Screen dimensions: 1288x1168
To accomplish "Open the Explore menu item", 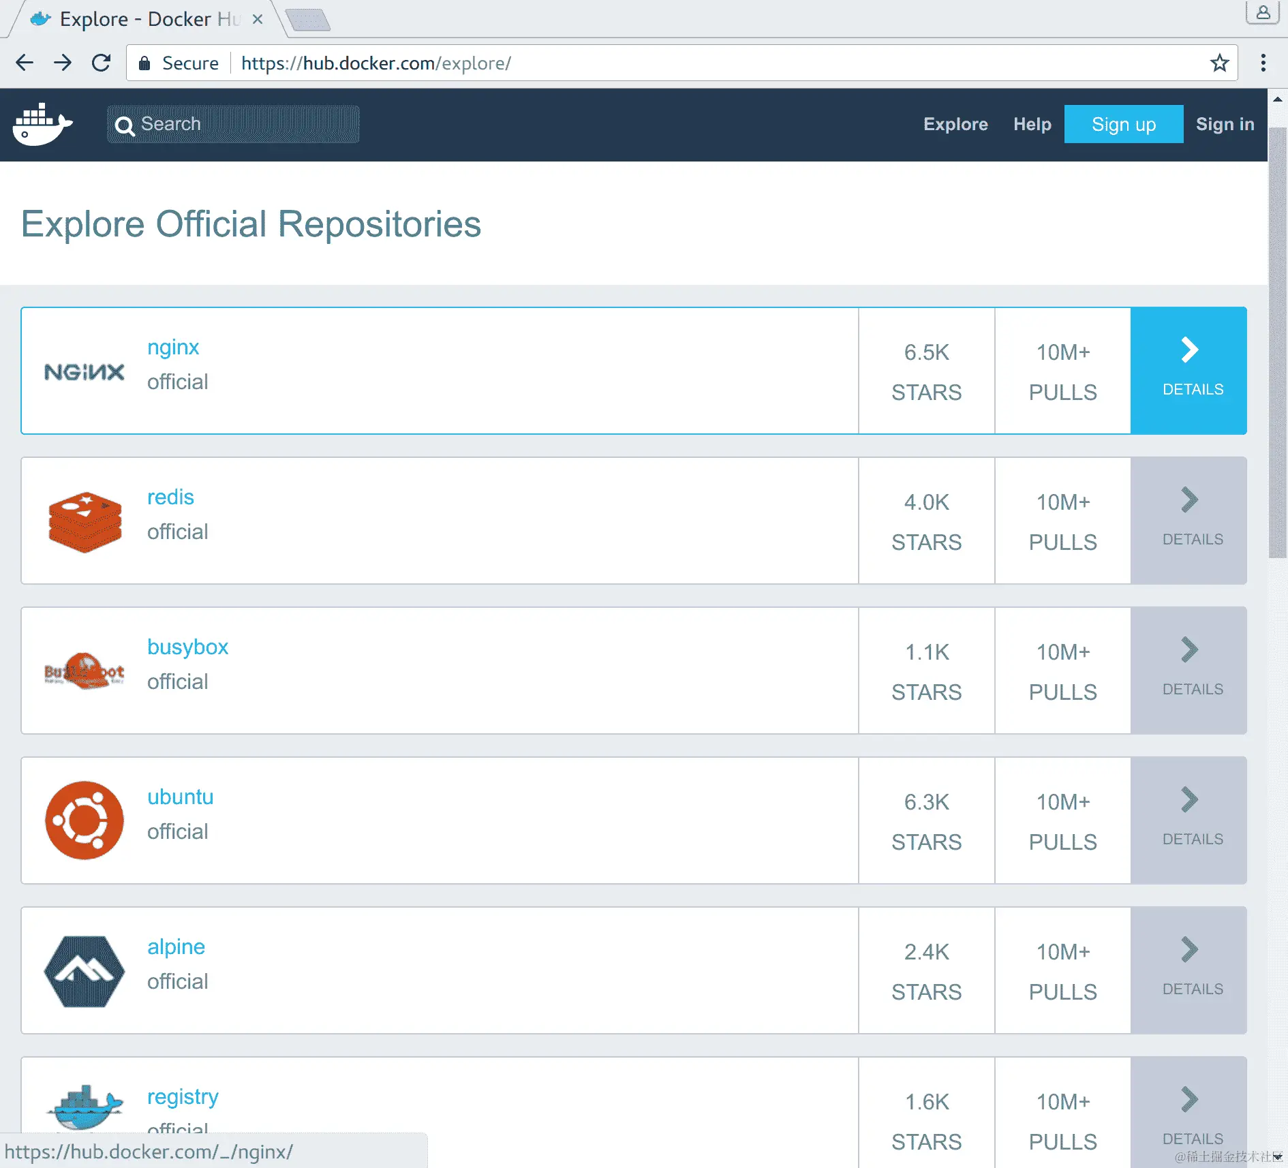I will [955, 124].
